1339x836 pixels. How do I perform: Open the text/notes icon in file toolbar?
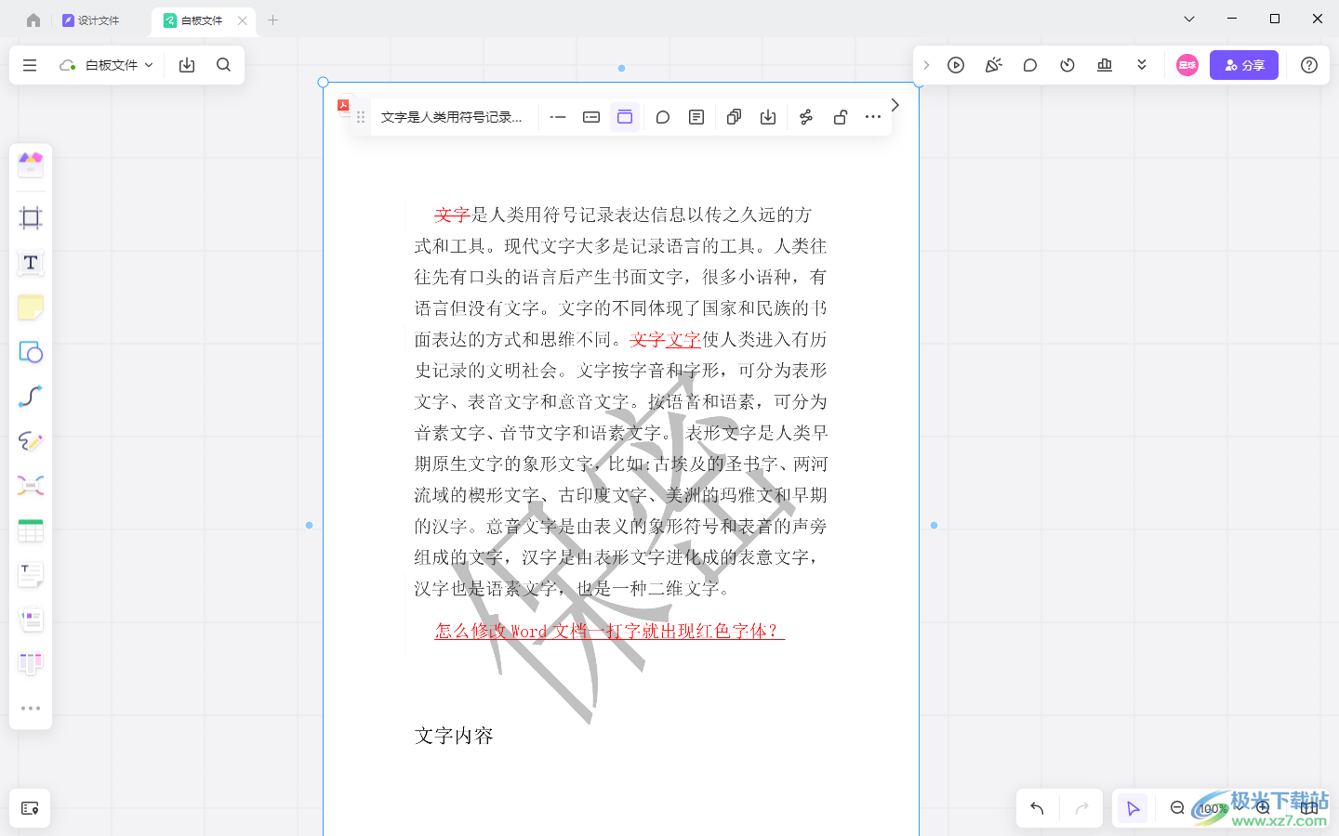pyautogui.click(x=696, y=117)
